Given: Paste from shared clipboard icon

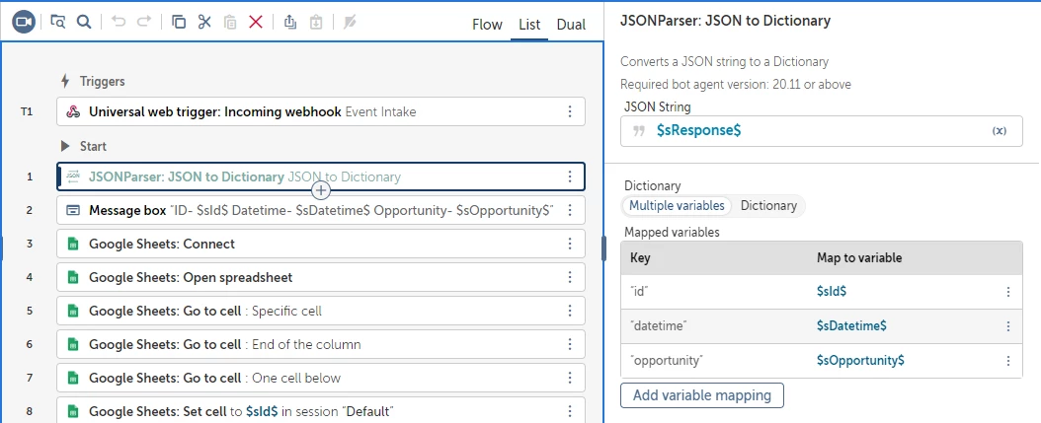Looking at the screenshot, I should pyautogui.click(x=316, y=22).
